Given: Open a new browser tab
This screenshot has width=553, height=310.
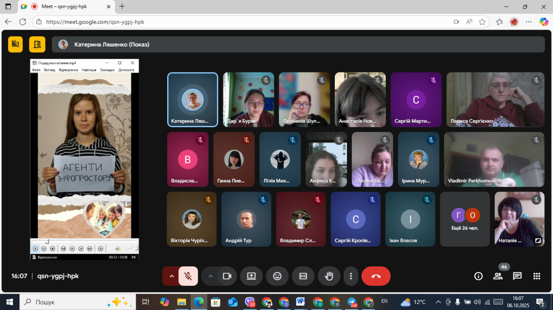Looking at the screenshot, I should click(122, 6).
